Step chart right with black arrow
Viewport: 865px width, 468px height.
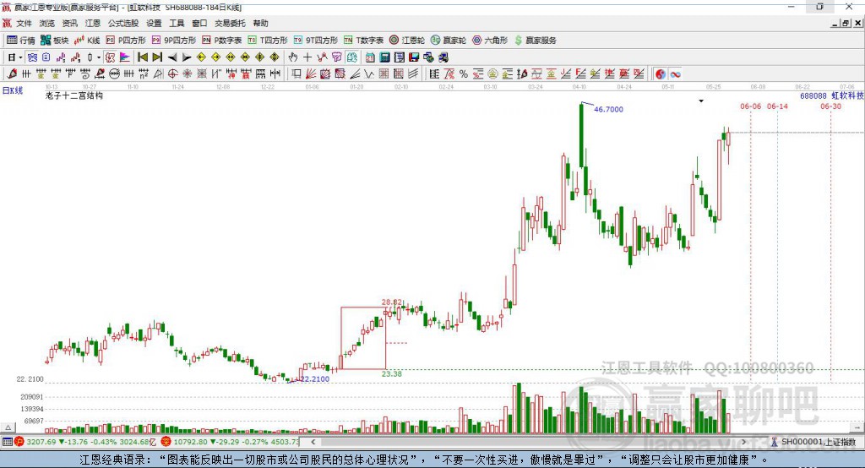coord(187,57)
